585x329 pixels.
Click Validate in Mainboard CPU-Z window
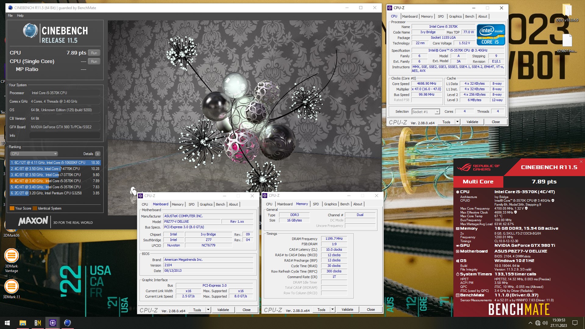coord(223,310)
